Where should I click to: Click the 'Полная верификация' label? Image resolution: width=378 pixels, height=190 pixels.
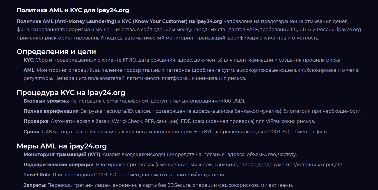[51, 111]
